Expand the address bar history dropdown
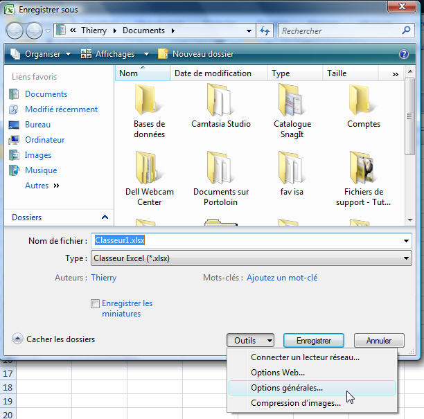This screenshot has width=424, height=419. (249, 30)
